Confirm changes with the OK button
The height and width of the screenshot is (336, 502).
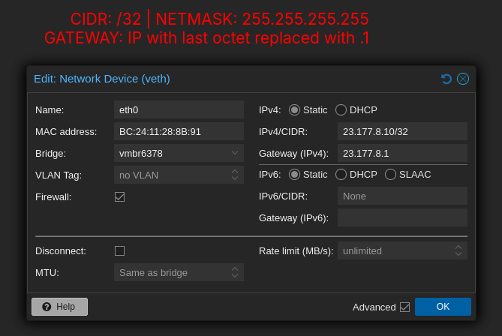click(x=443, y=307)
